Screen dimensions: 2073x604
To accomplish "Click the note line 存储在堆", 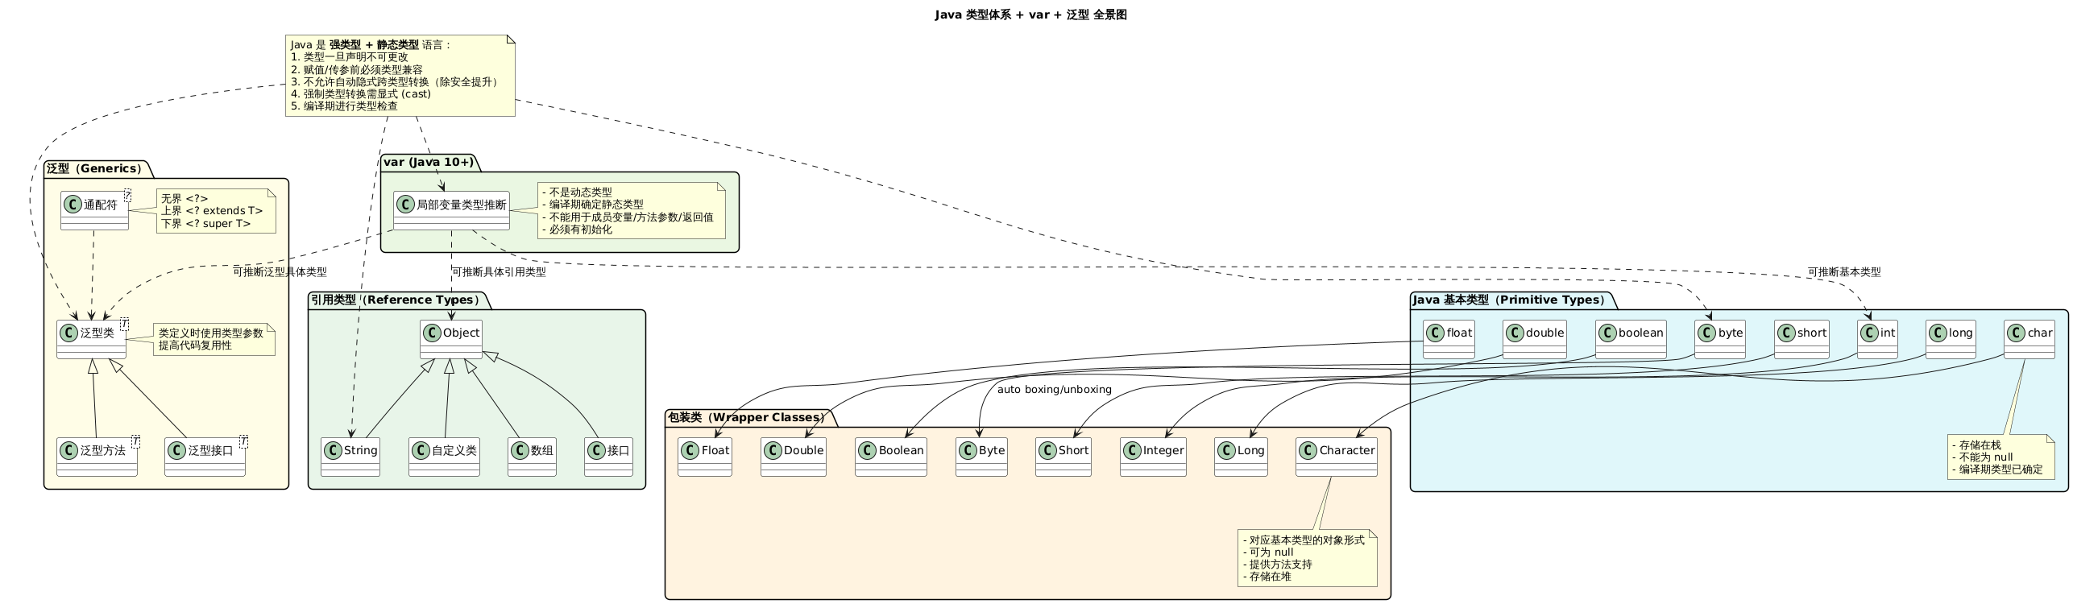I will click(1267, 577).
